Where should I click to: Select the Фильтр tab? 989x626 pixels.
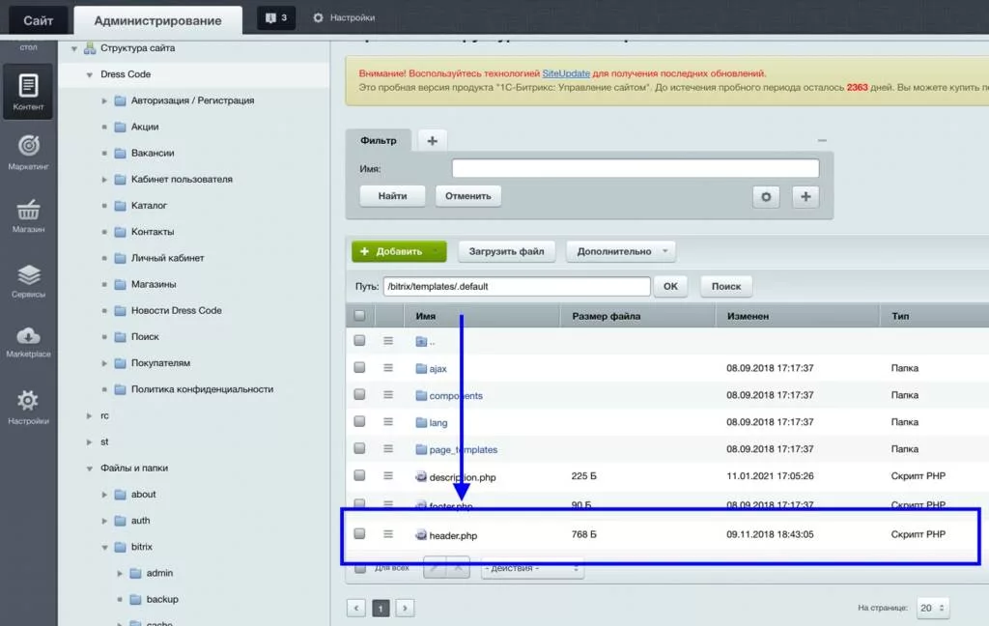point(379,141)
